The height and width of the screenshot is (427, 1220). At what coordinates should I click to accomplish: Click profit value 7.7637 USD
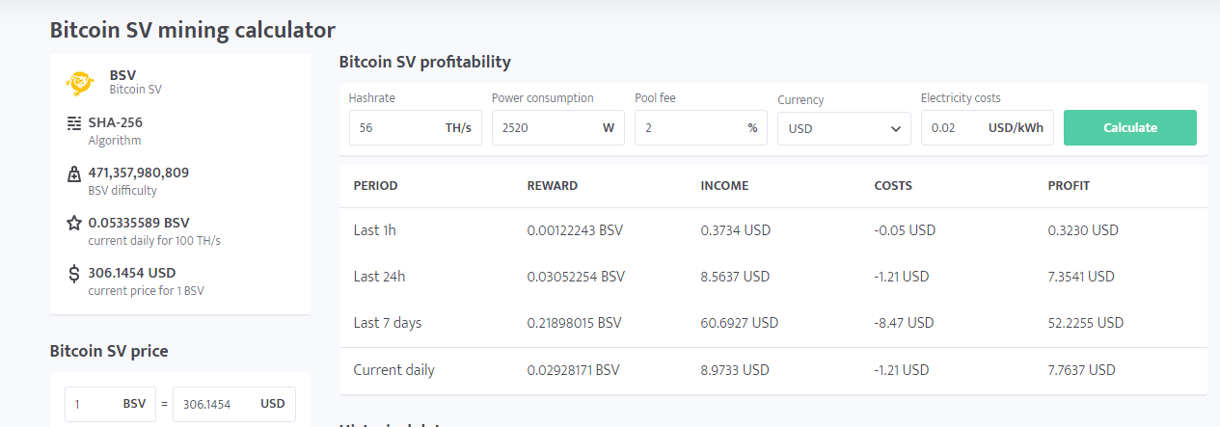[1082, 369]
